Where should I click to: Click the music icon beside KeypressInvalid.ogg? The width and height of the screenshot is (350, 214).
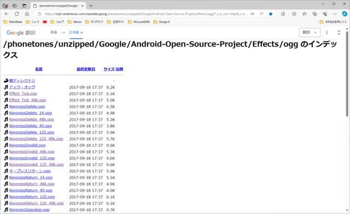tap(6, 145)
